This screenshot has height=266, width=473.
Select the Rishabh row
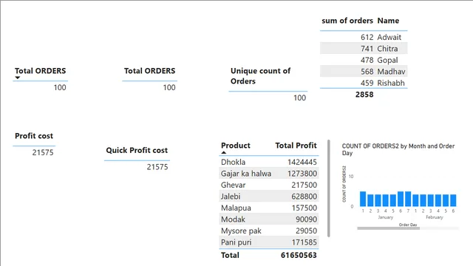pos(364,83)
